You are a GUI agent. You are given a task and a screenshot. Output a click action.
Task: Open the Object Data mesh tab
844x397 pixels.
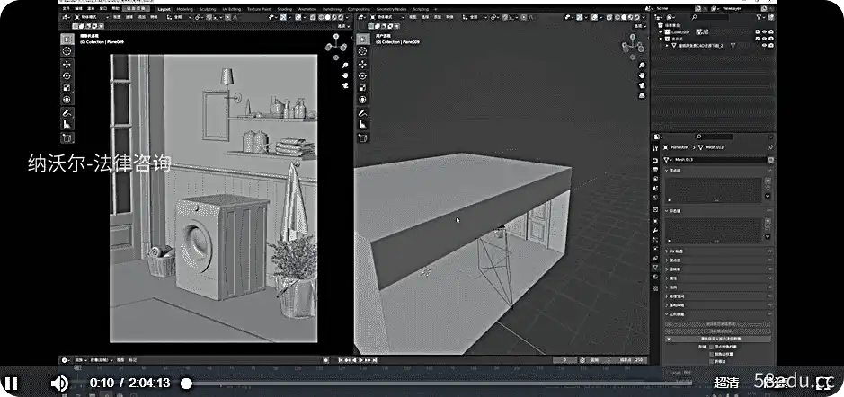(655, 267)
